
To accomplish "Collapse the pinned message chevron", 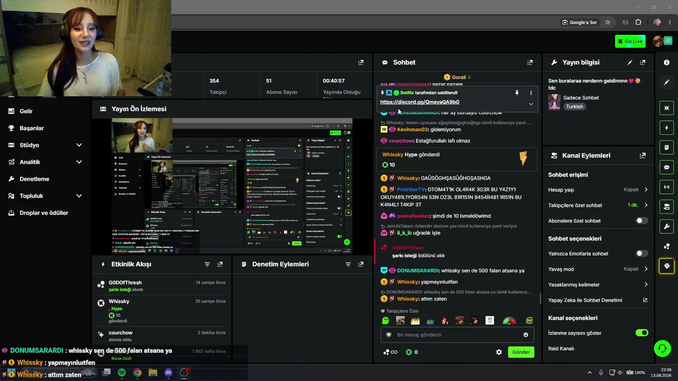I will point(531,104).
